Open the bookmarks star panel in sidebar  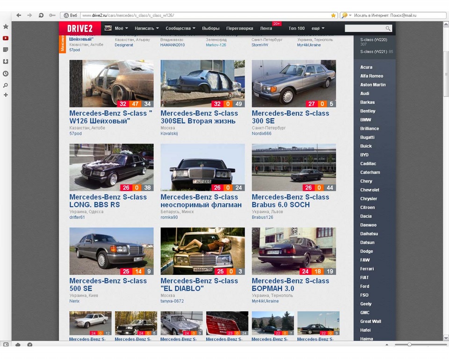[6, 27]
